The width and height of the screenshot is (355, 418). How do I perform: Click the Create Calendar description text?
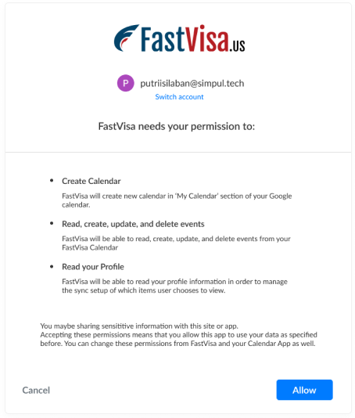(177, 200)
